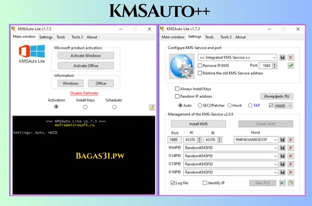Toggle the Log file checkbox
This screenshot has height=206, width=312.
point(173,183)
